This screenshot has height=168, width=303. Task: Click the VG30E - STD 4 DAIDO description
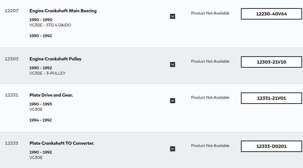(50, 25)
